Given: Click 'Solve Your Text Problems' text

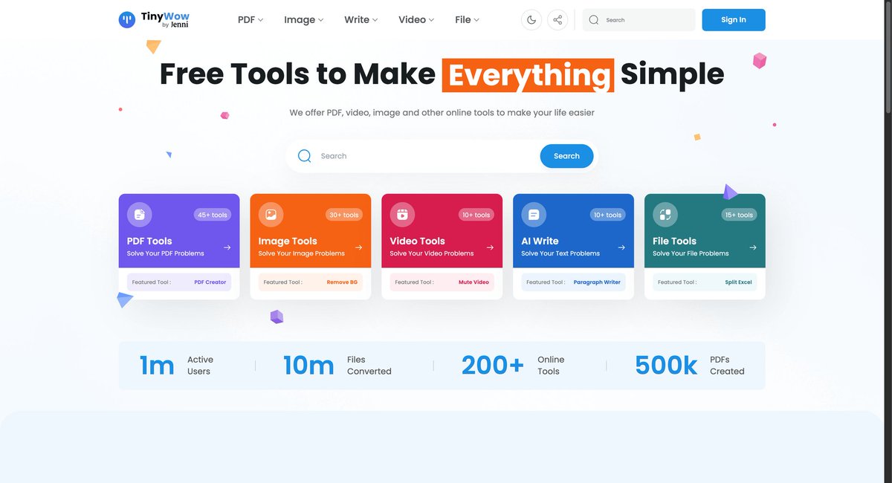Looking at the screenshot, I should tap(560, 253).
